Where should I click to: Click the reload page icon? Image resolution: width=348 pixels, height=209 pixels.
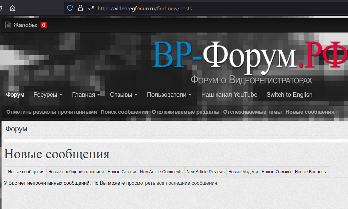click(1, 8)
